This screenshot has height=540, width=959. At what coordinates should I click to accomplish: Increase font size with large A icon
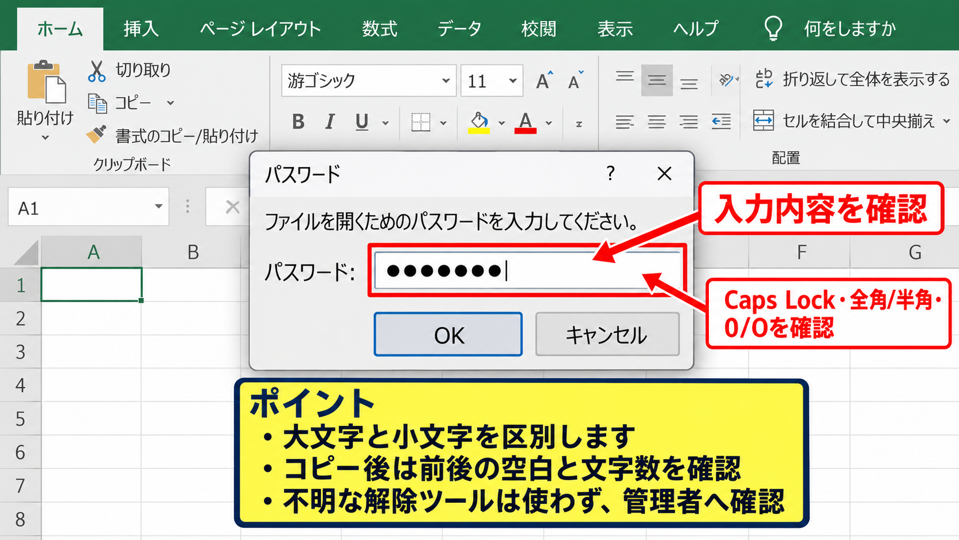[544, 80]
